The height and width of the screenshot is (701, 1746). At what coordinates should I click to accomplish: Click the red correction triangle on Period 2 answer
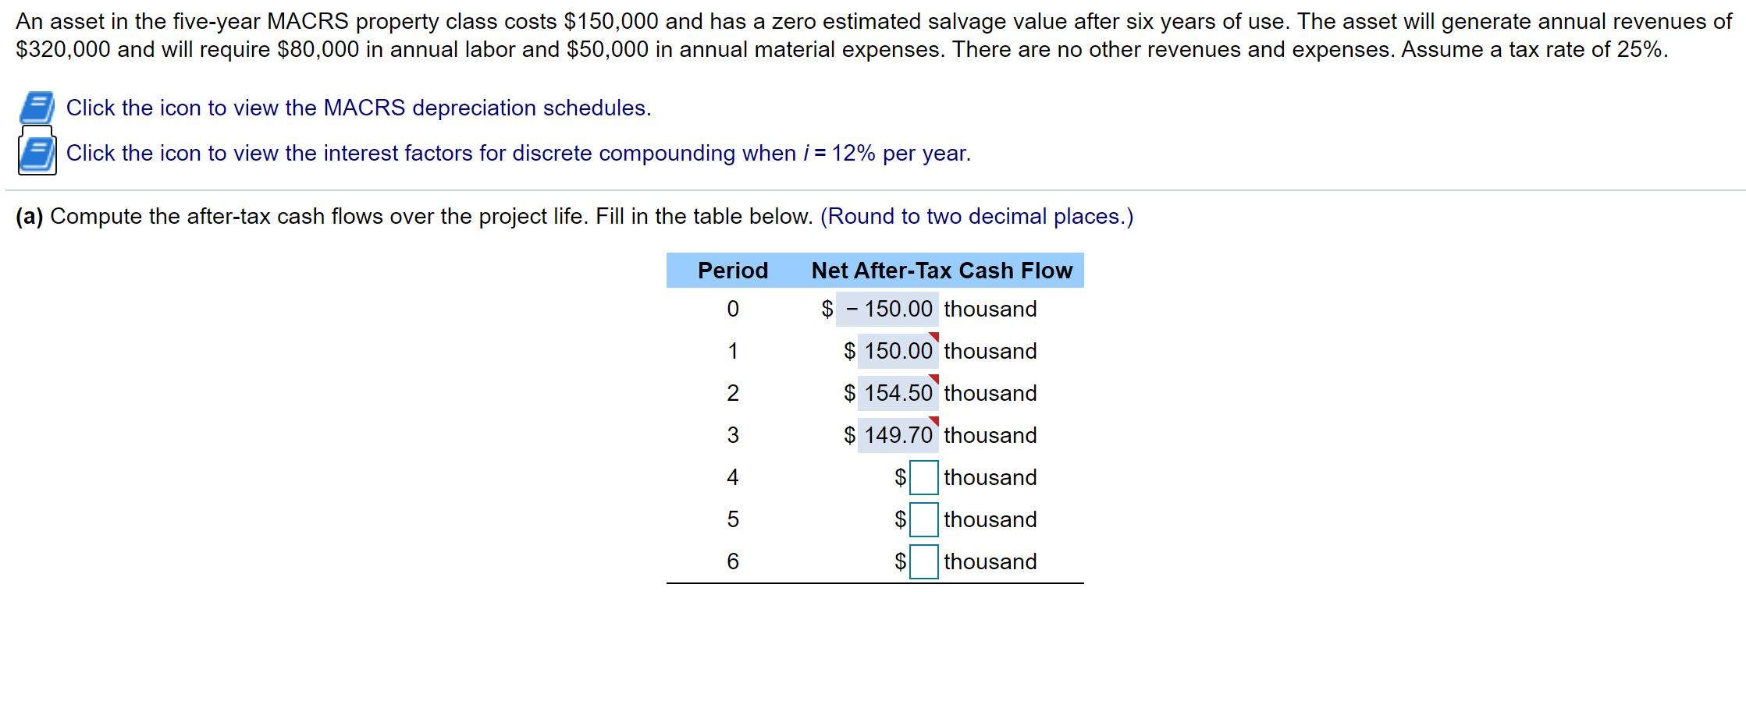[x=933, y=377]
